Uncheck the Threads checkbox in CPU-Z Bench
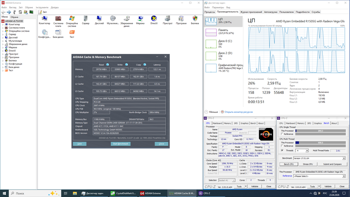Viewport: 350px width, 197px height. [x=282, y=150]
